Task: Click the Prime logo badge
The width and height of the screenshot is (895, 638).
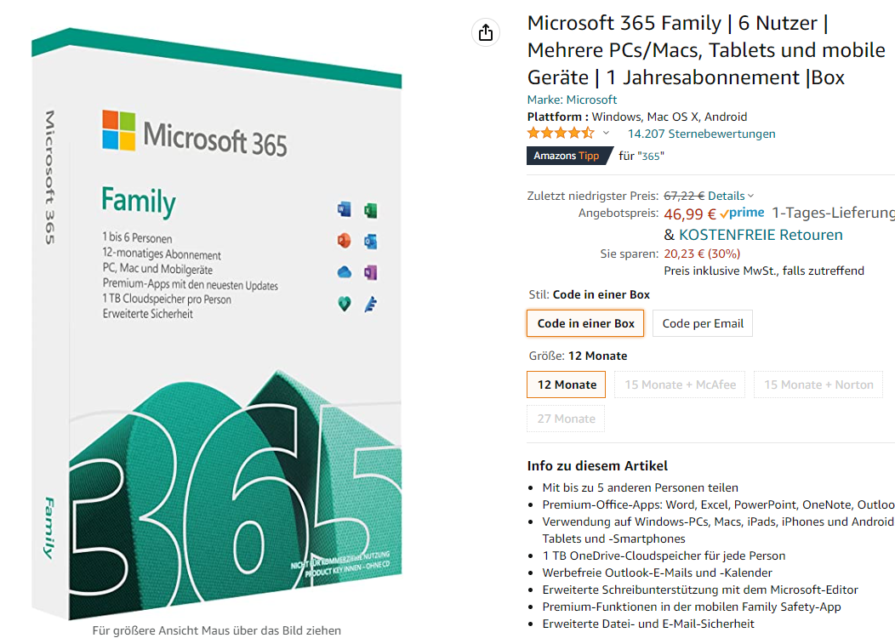Action: 742,214
